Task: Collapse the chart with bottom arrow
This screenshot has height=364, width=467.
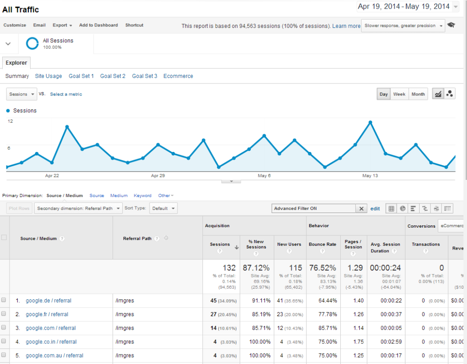Action: click(231, 181)
